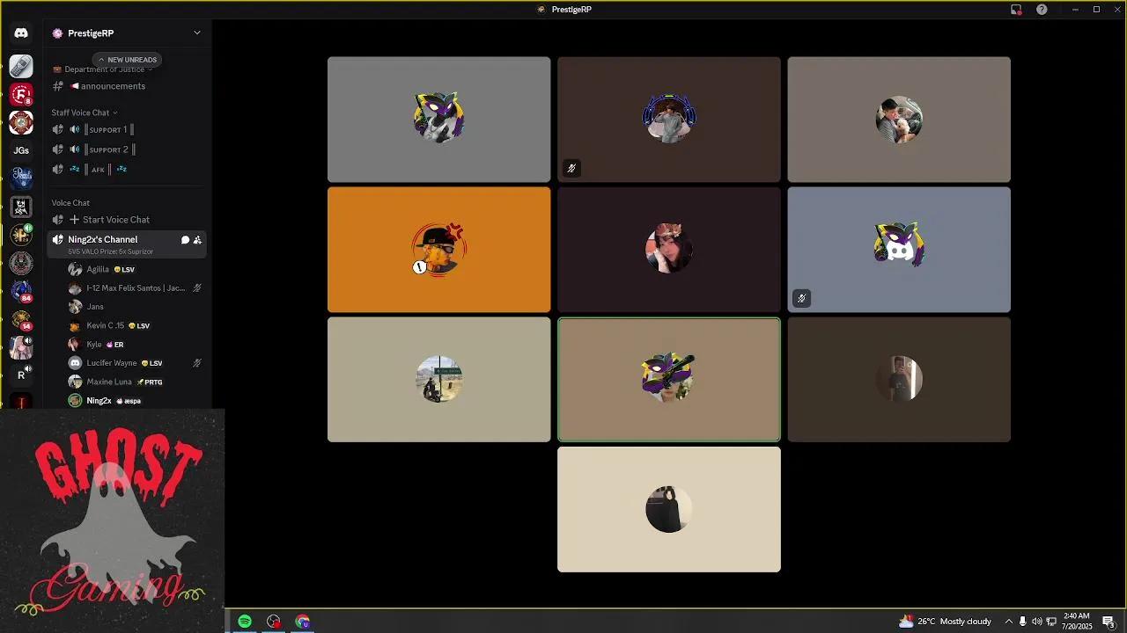This screenshot has width=1127, height=633.
Task: Click the mute indicator on the top-left video tile
Action: point(571,167)
